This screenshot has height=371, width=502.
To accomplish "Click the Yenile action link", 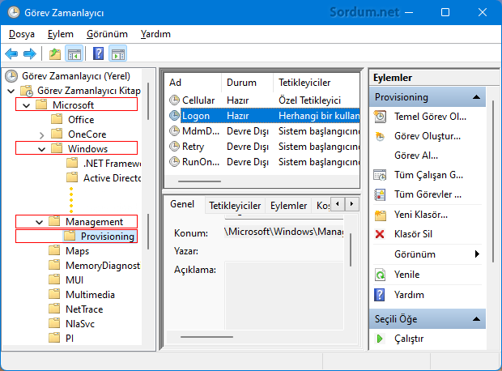I will 406,275.
